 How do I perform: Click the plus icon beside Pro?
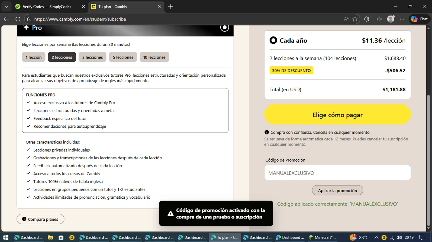click(x=26, y=27)
